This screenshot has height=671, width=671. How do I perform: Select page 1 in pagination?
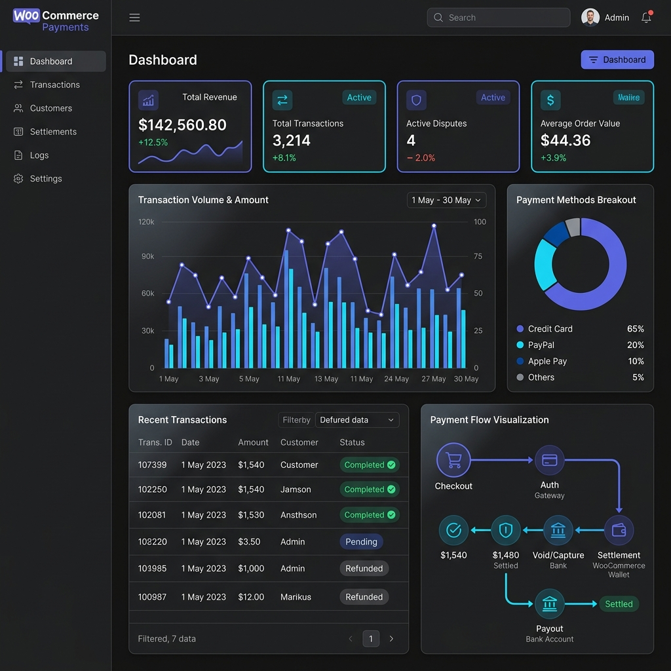pos(371,638)
